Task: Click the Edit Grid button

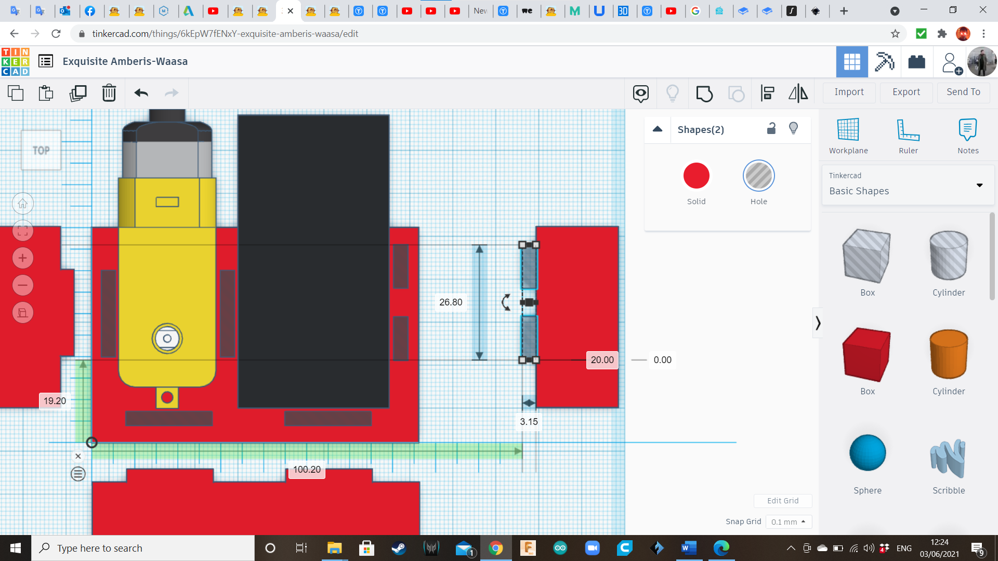Action: (x=782, y=501)
